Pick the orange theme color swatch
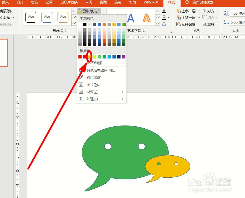Viewport: 245px width, 198px height. 104,24
